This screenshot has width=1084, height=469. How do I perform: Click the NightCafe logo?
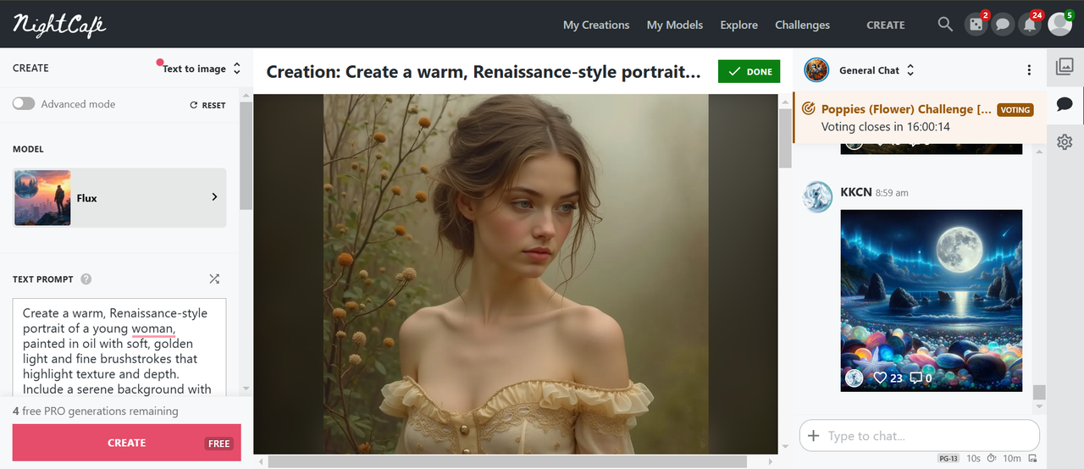point(59,25)
